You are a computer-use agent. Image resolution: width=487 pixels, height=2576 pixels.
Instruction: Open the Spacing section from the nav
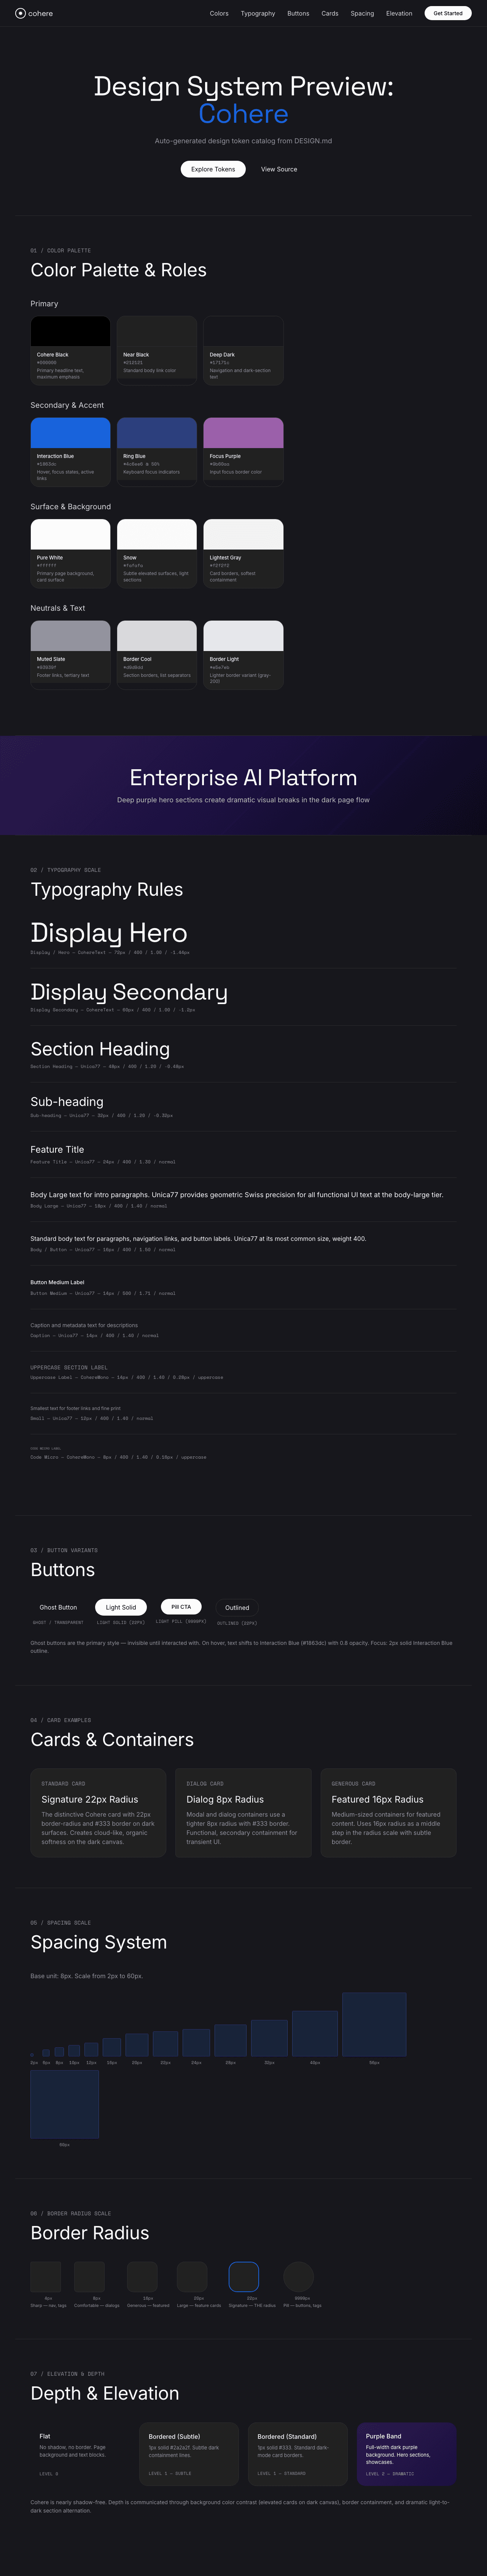pyautogui.click(x=362, y=13)
